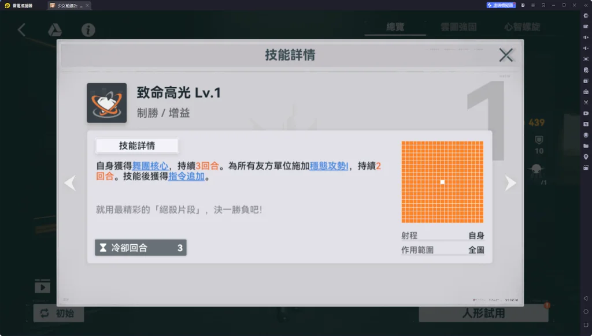592x336 pixels.
Task: Open the shared folder icon in sidebar
Action: (x=586, y=146)
